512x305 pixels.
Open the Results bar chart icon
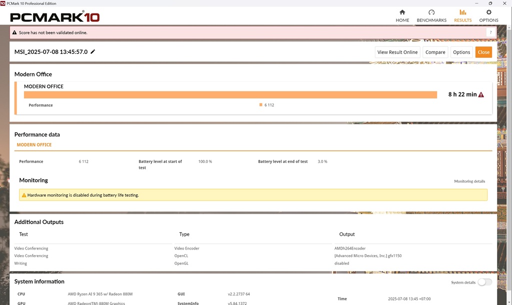(462, 12)
